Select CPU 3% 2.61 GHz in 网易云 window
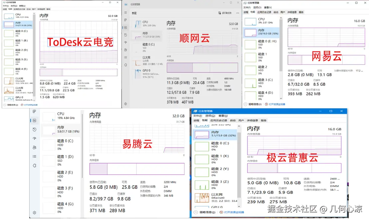 (261, 21)
